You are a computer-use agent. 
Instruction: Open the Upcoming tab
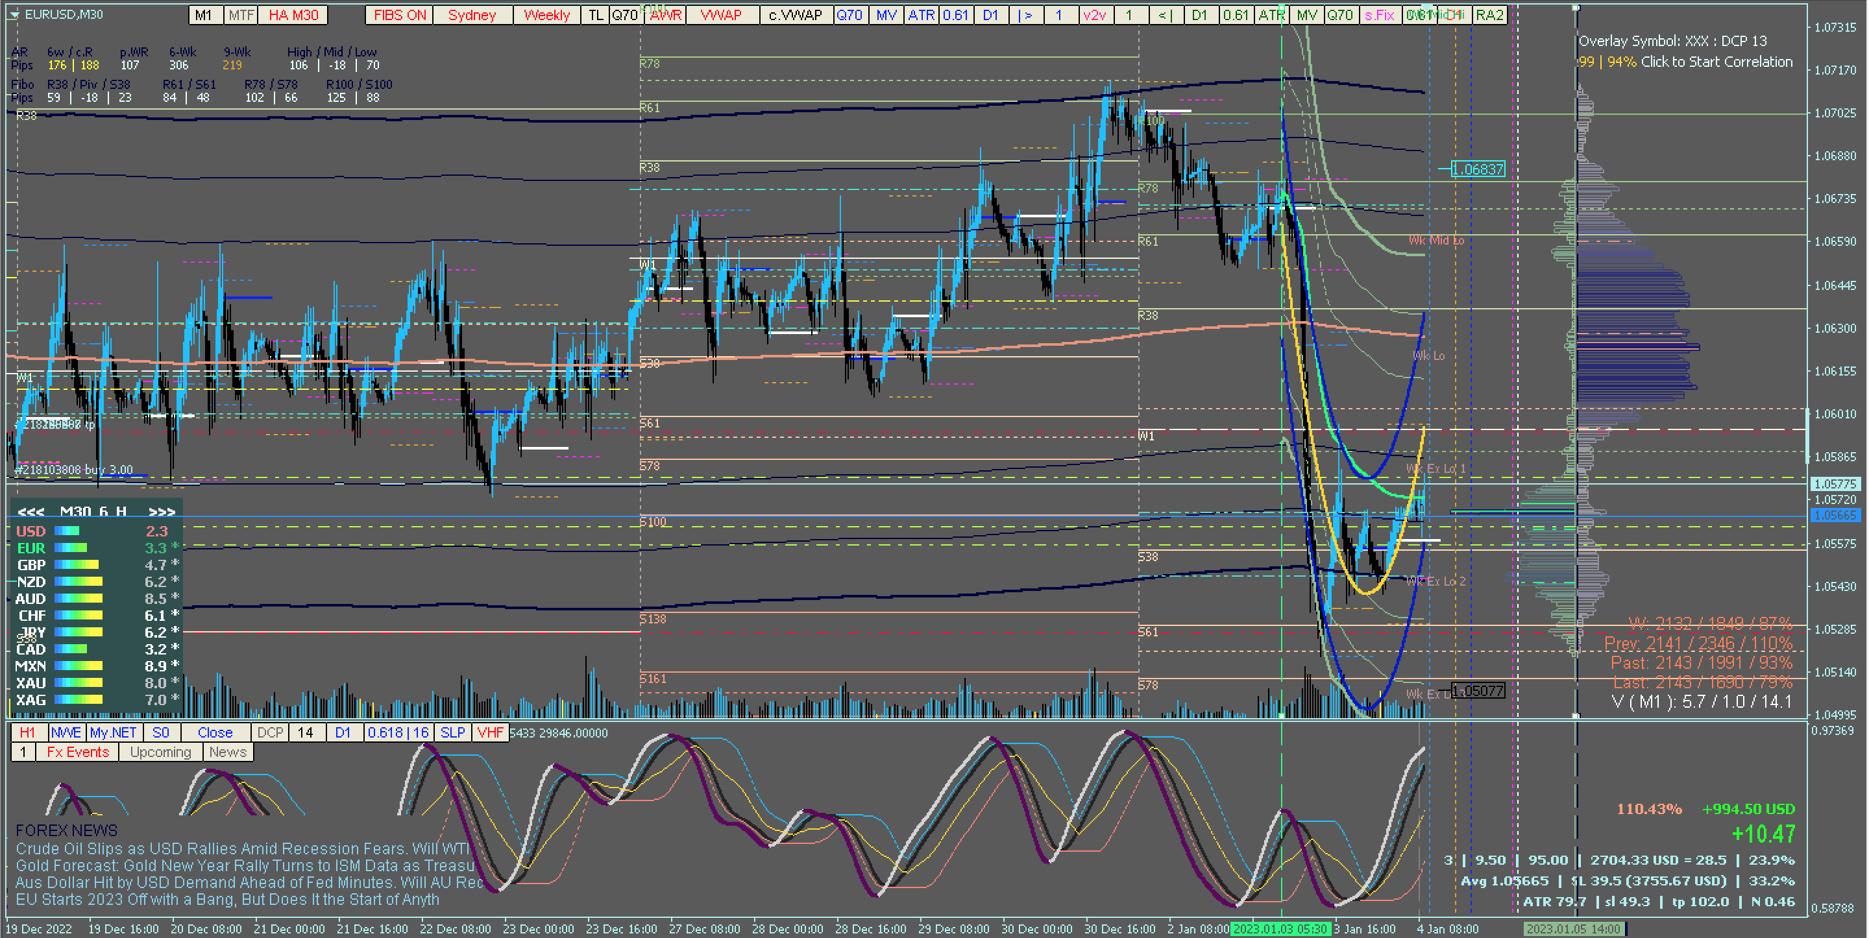(x=160, y=752)
